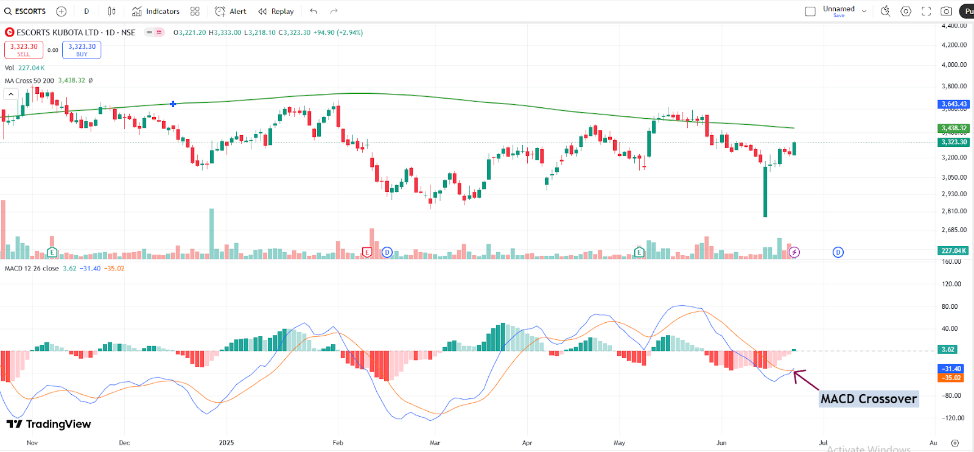Add symbol to compare with plus icon
Screen dimensions: 974x452
click(61, 11)
